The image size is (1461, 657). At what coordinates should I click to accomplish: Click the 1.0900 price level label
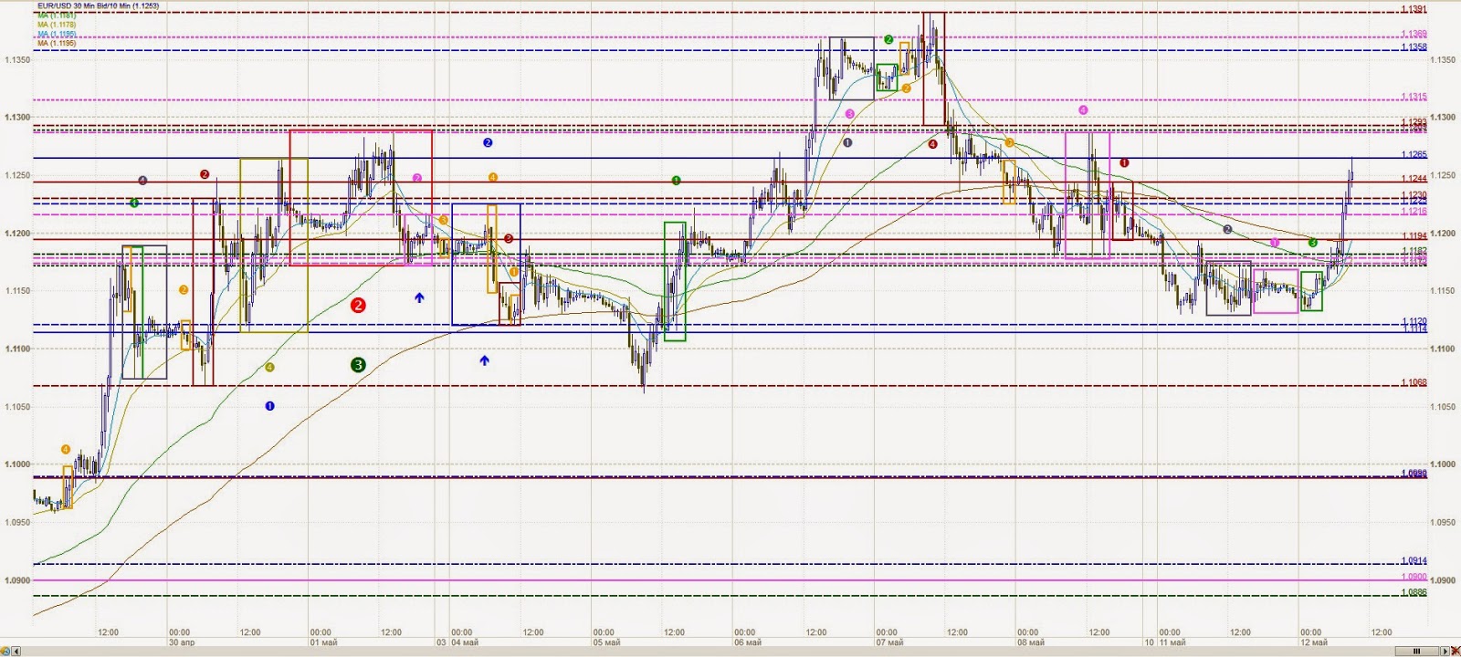(1414, 577)
